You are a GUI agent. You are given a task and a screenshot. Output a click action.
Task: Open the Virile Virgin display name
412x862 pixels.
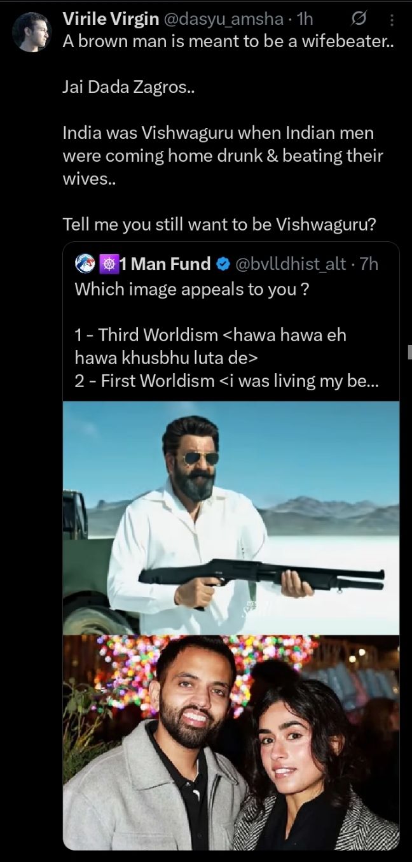[x=111, y=19]
